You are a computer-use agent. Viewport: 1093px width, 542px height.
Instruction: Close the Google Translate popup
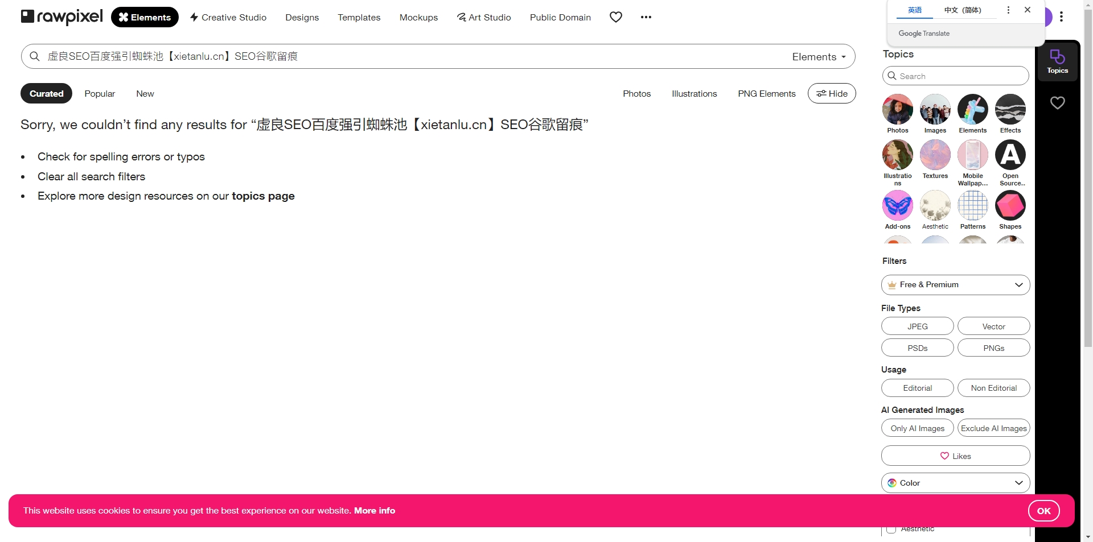click(1028, 10)
